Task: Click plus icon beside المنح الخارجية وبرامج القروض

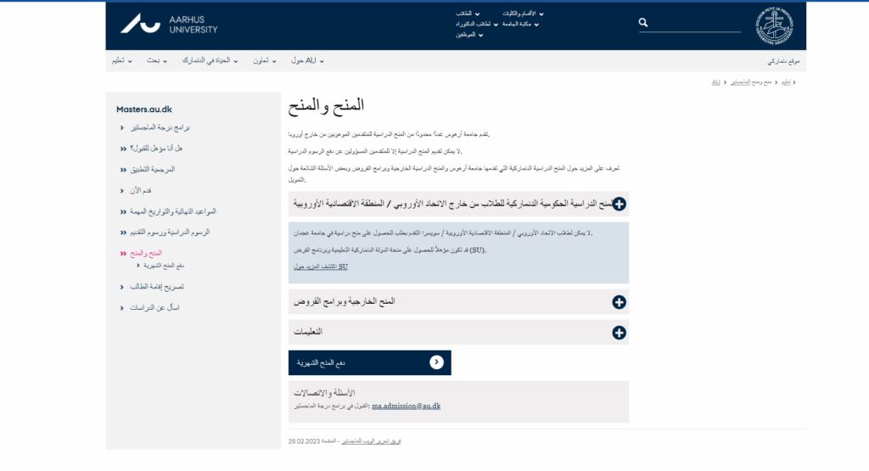Action: 619,302
